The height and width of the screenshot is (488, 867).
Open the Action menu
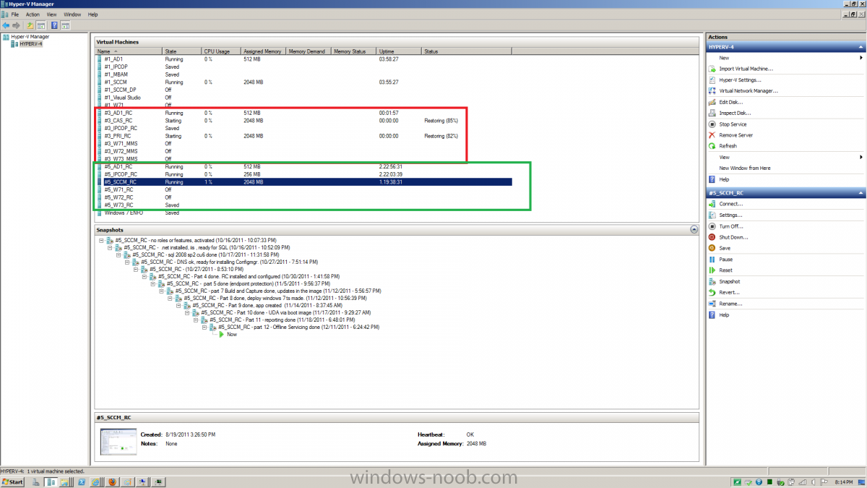coord(33,14)
